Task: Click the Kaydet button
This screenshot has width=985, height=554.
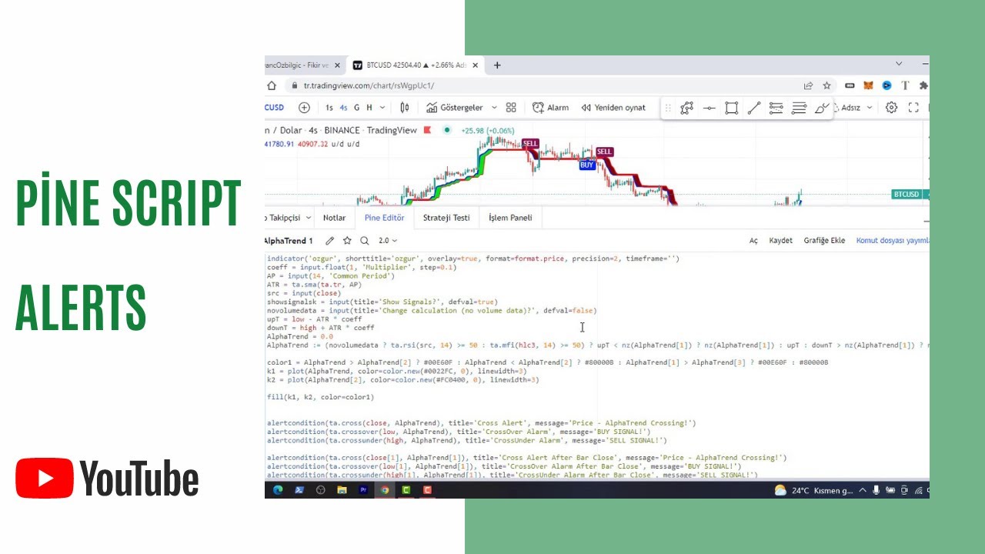Action: click(780, 241)
